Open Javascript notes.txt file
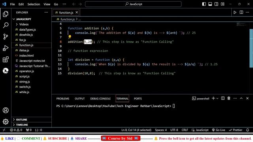 32,61
